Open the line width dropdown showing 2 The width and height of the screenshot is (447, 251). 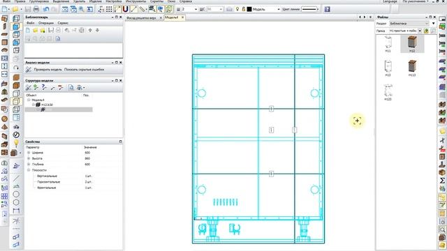tap(196, 9)
